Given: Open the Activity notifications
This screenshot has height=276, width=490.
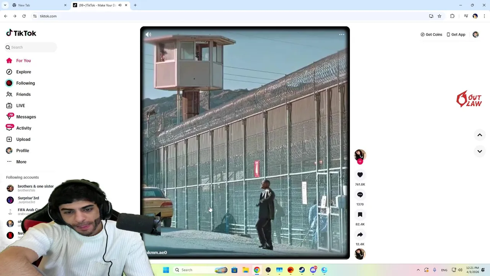Looking at the screenshot, I should click(19, 128).
